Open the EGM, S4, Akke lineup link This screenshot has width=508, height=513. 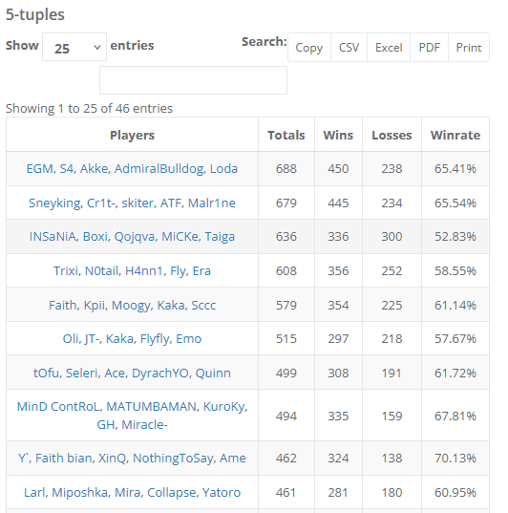coord(132,169)
